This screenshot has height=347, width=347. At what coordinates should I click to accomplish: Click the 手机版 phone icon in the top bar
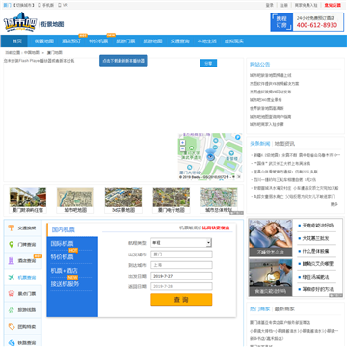coord(40,5)
